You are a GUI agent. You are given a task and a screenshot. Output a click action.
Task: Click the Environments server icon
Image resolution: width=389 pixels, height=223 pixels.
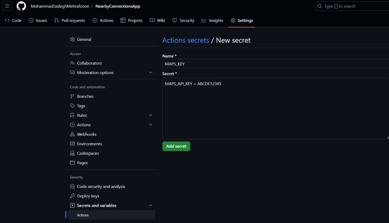click(72, 144)
